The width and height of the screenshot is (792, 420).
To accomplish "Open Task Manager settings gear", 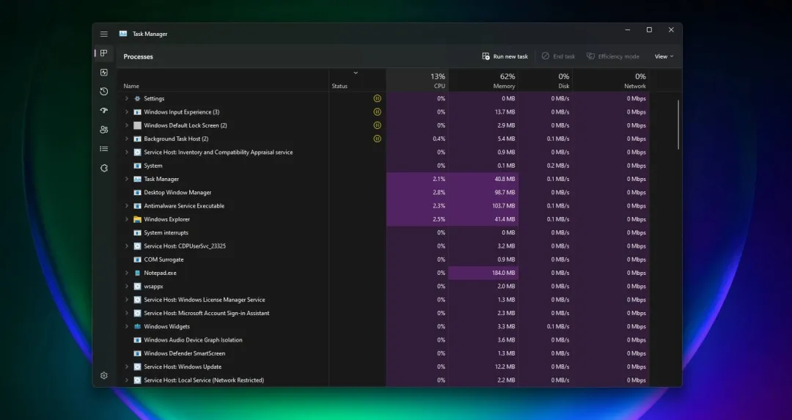I will (x=103, y=375).
